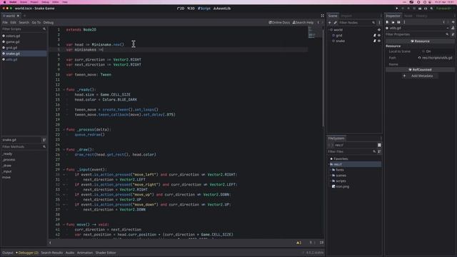Viewport: 457px width, 257px height.
Task: Open the script editor Debug menu
Action: (49, 22)
